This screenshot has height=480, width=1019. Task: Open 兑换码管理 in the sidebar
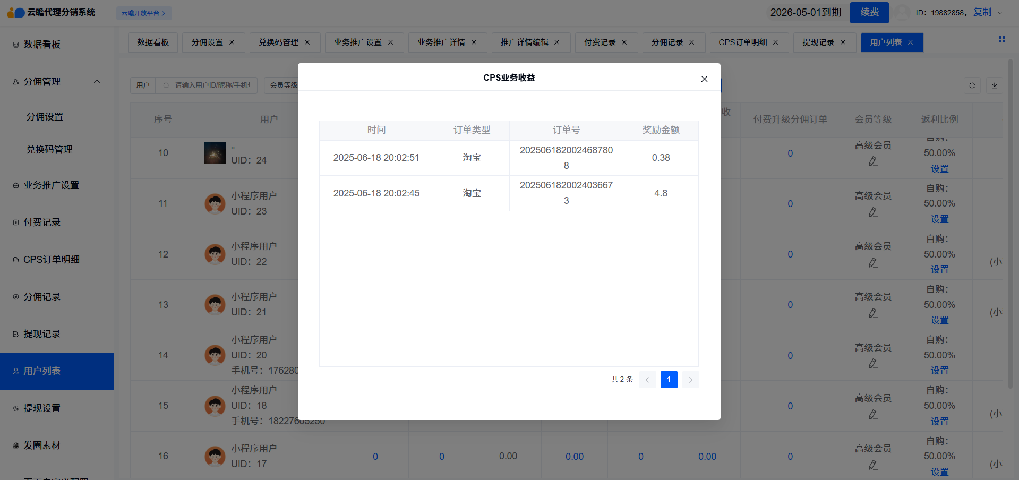(57, 150)
